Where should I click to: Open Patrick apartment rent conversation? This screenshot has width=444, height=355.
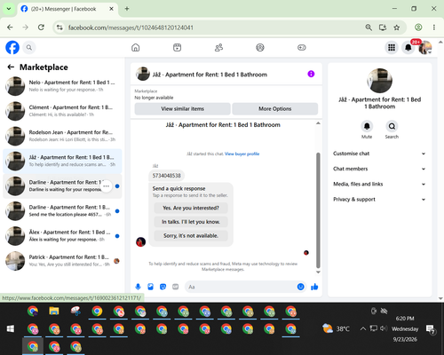(62, 261)
